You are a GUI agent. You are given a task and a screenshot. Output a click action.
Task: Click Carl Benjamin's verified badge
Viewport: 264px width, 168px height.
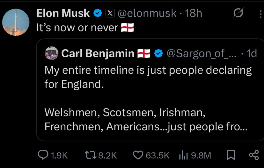coord(158,53)
